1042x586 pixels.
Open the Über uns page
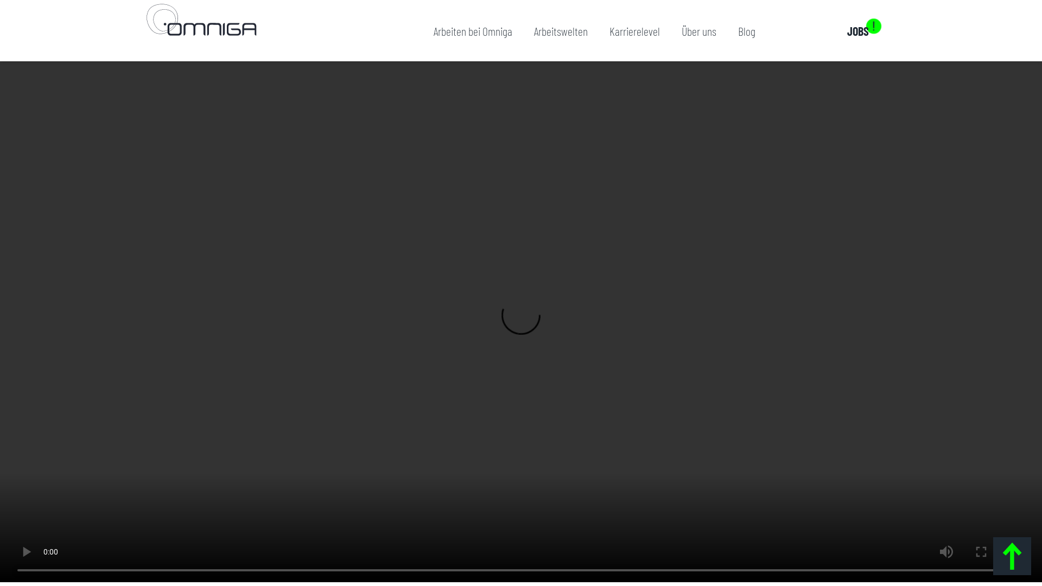tap(698, 31)
